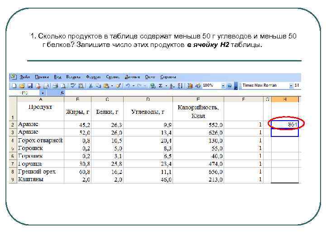Click the Permission icon after Save
Image resolution: width=326 pixels, height=244 pixels.
[x=38, y=86]
